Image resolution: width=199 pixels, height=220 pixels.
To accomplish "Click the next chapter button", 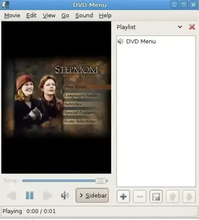I will (x=48, y=196).
